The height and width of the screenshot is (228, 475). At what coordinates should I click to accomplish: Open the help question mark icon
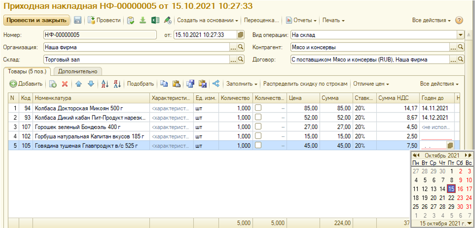[459, 20]
